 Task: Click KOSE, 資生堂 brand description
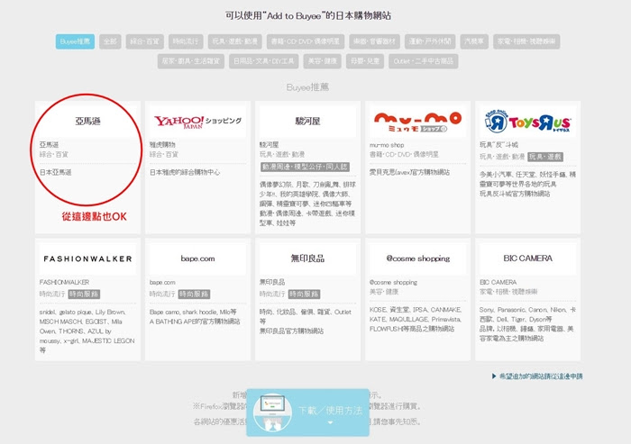416,320
